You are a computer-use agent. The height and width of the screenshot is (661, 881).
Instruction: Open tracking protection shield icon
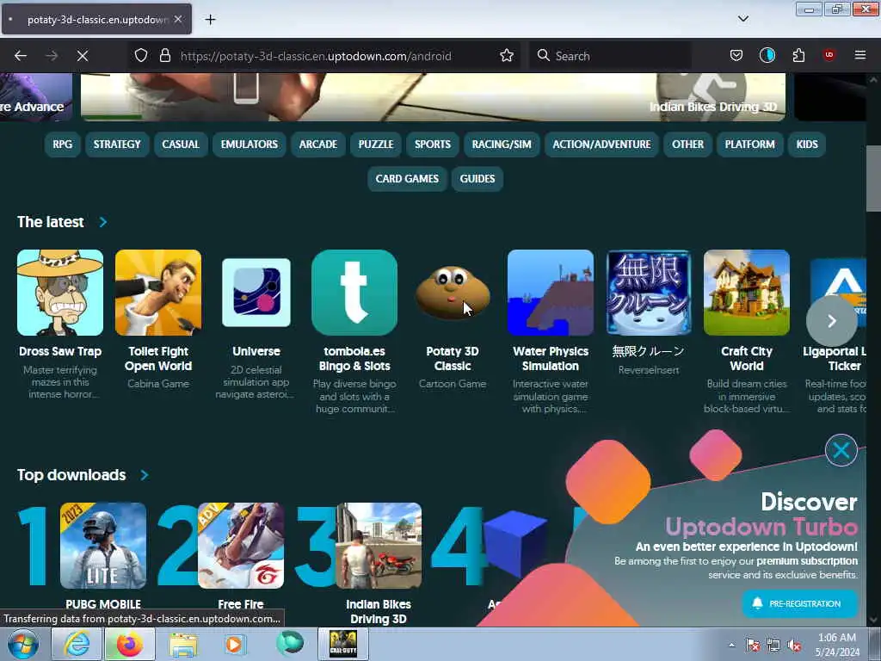tap(141, 55)
